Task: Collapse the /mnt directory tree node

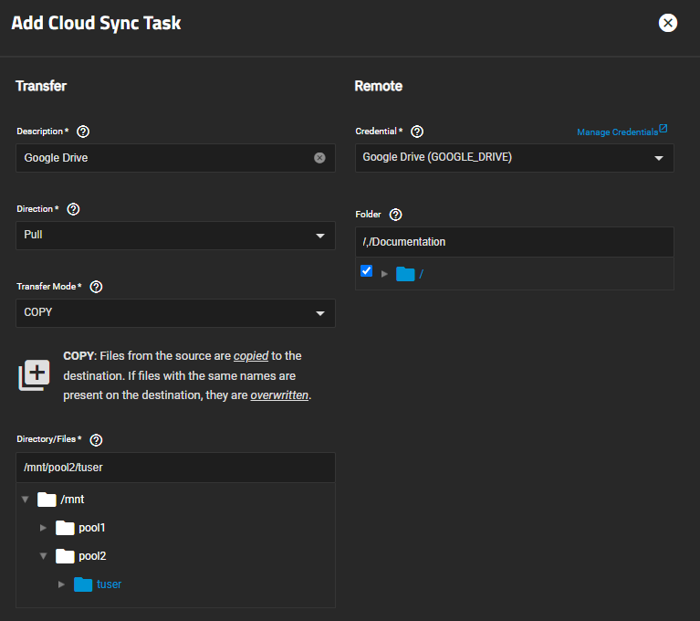Action: (26, 500)
